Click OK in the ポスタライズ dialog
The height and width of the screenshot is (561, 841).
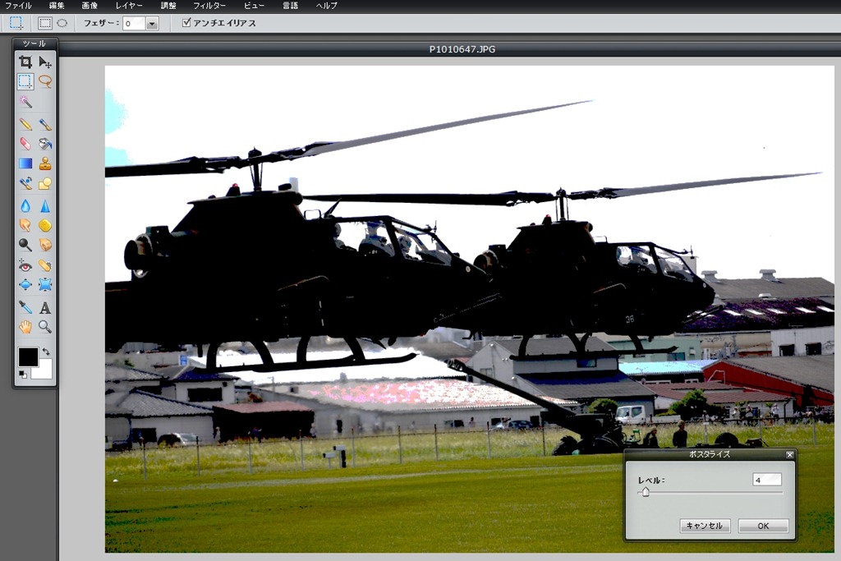tap(763, 526)
